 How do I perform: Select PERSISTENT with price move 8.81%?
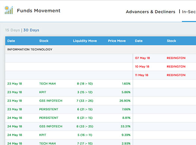coord(48,118)
